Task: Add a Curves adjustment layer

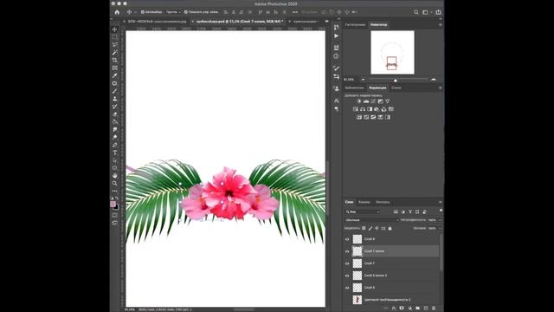Action: click(373, 101)
